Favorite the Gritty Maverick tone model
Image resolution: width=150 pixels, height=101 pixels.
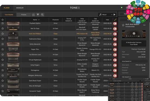[3, 44]
